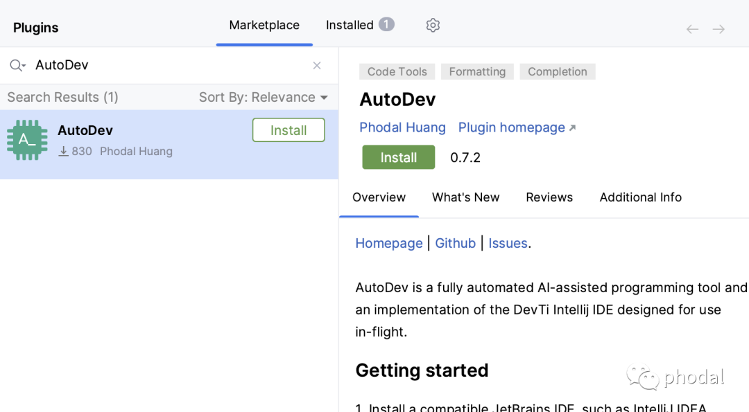Click the AutoDev plugin logo thumbnail
The height and width of the screenshot is (412, 749).
click(x=28, y=139)
